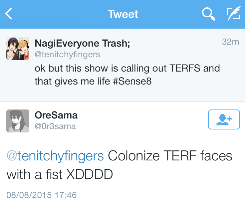Tap the OreSama display name
Image resolution: width=245 pixels, height=208 pixels.
pyautogui.click(x=56, y=115)
